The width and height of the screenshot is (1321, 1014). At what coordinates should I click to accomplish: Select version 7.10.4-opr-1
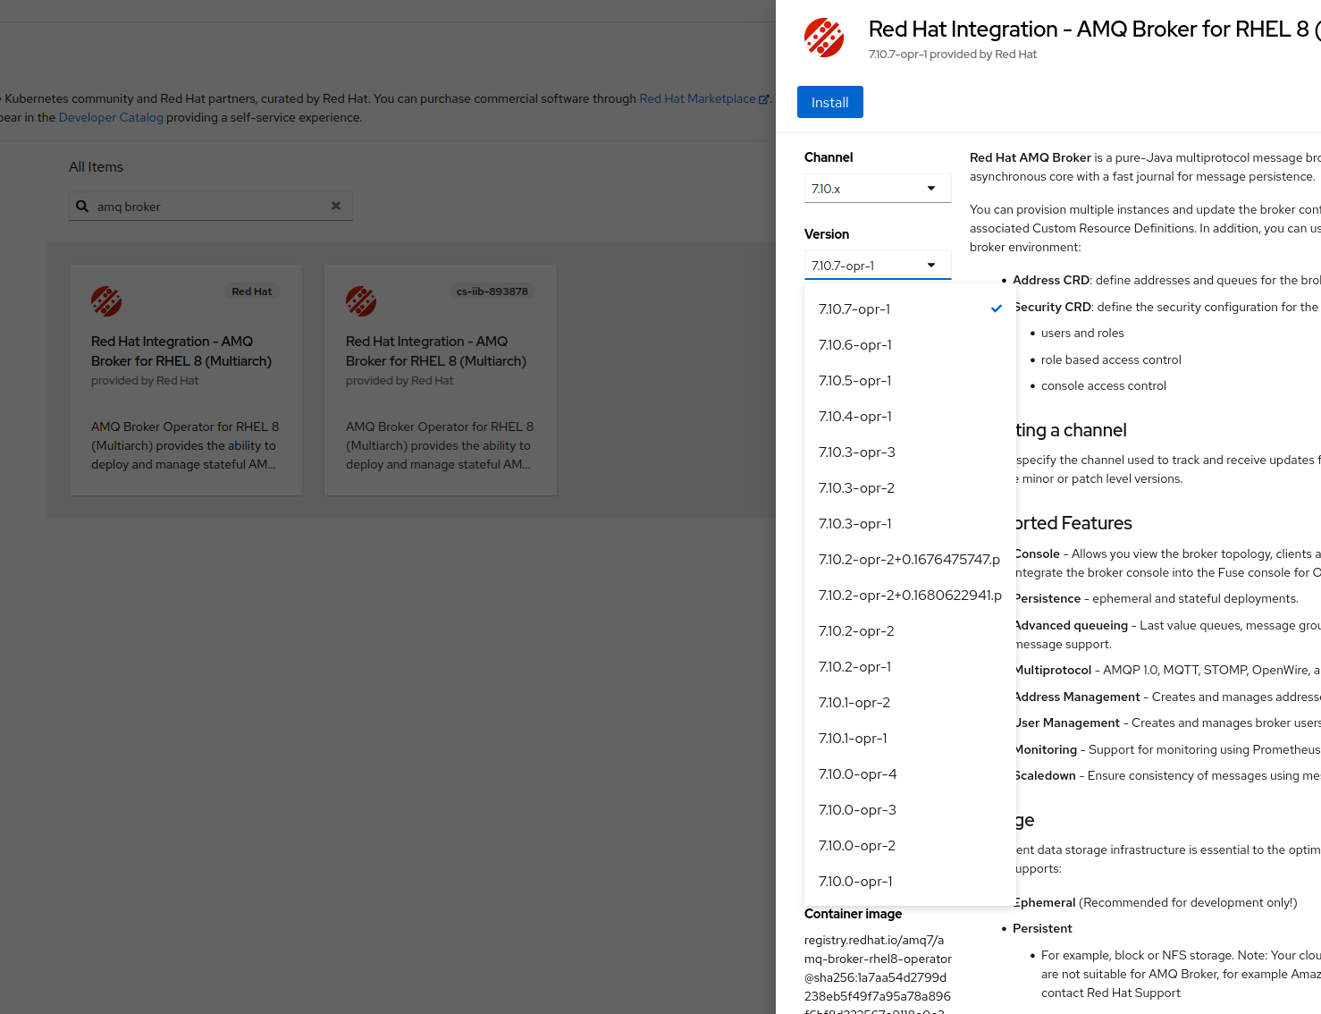(910, 417)
